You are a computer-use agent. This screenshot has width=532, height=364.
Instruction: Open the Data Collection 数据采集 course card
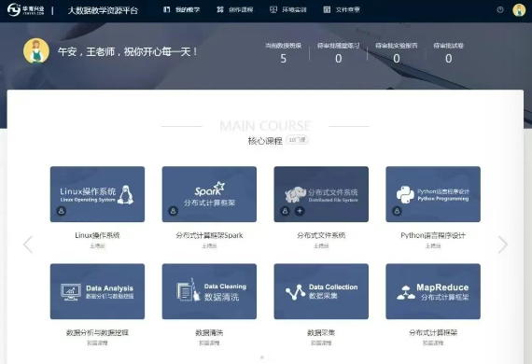pyautogui.click(x=321, y=291)
